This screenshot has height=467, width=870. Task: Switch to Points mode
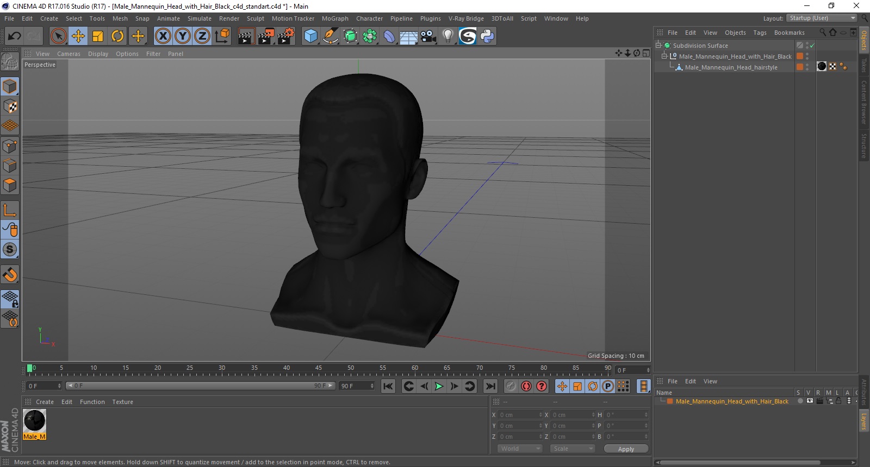[x=10, y=146]
